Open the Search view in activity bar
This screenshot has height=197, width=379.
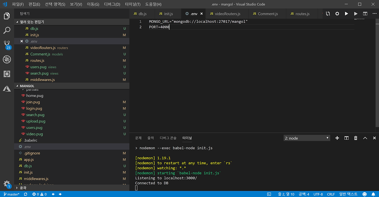7,30
